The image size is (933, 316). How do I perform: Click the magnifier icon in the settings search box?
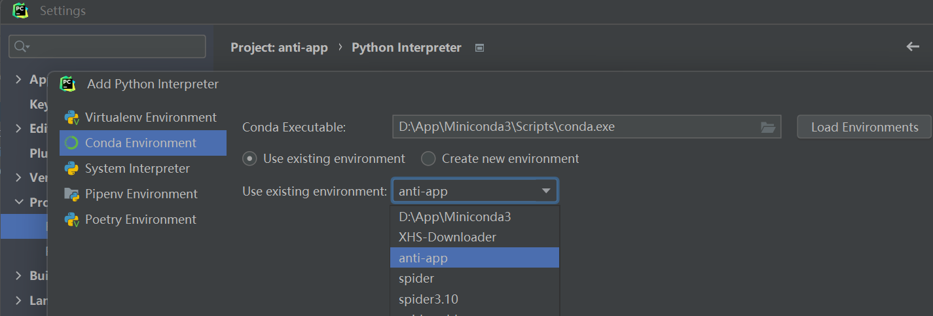tap(21, 46)
